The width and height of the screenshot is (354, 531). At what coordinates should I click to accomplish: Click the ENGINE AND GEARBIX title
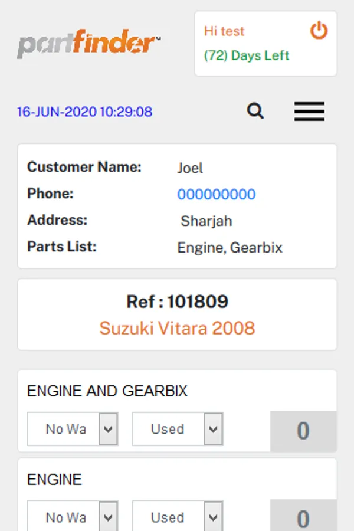point(107,391)
